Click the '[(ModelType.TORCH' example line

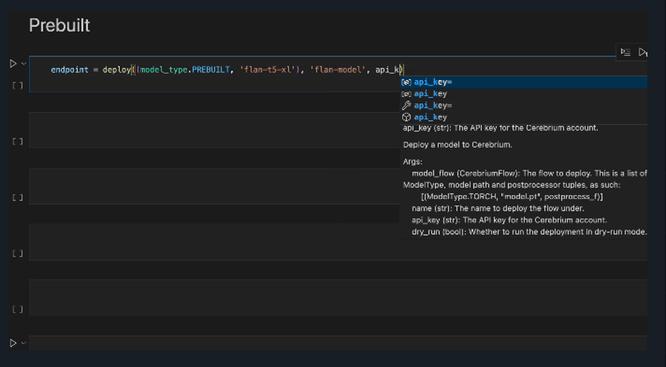pyautogui.click(x=511, y=196)
